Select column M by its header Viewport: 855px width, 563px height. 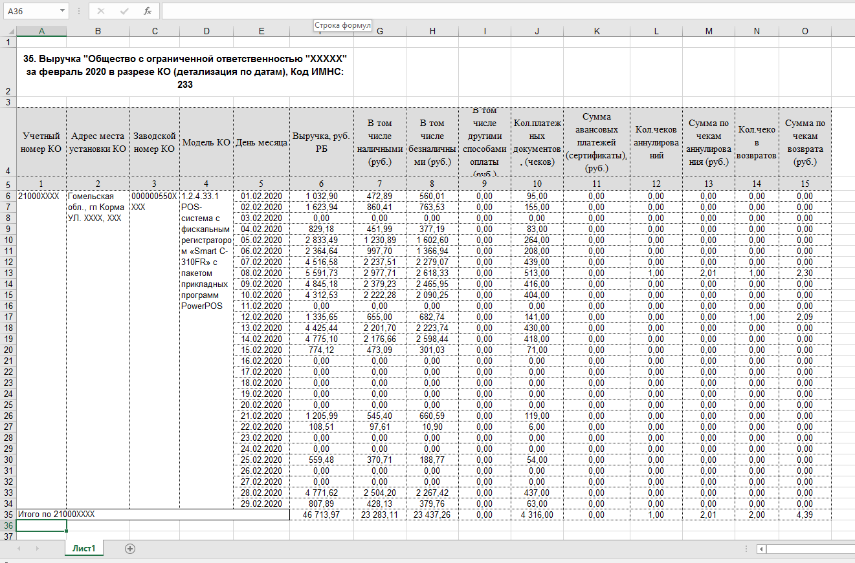[709, 31]
